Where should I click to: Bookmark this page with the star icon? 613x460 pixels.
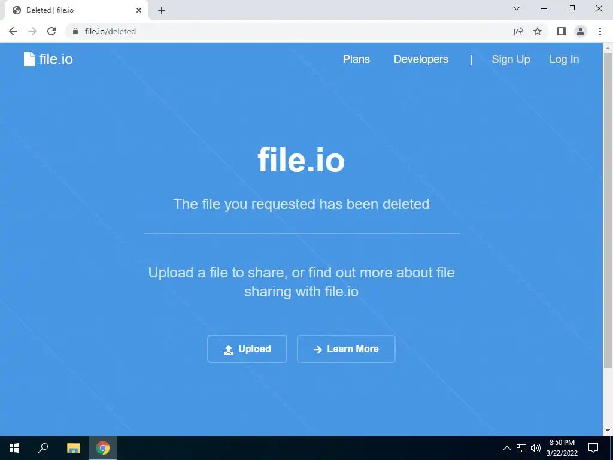tap(538, 31)
